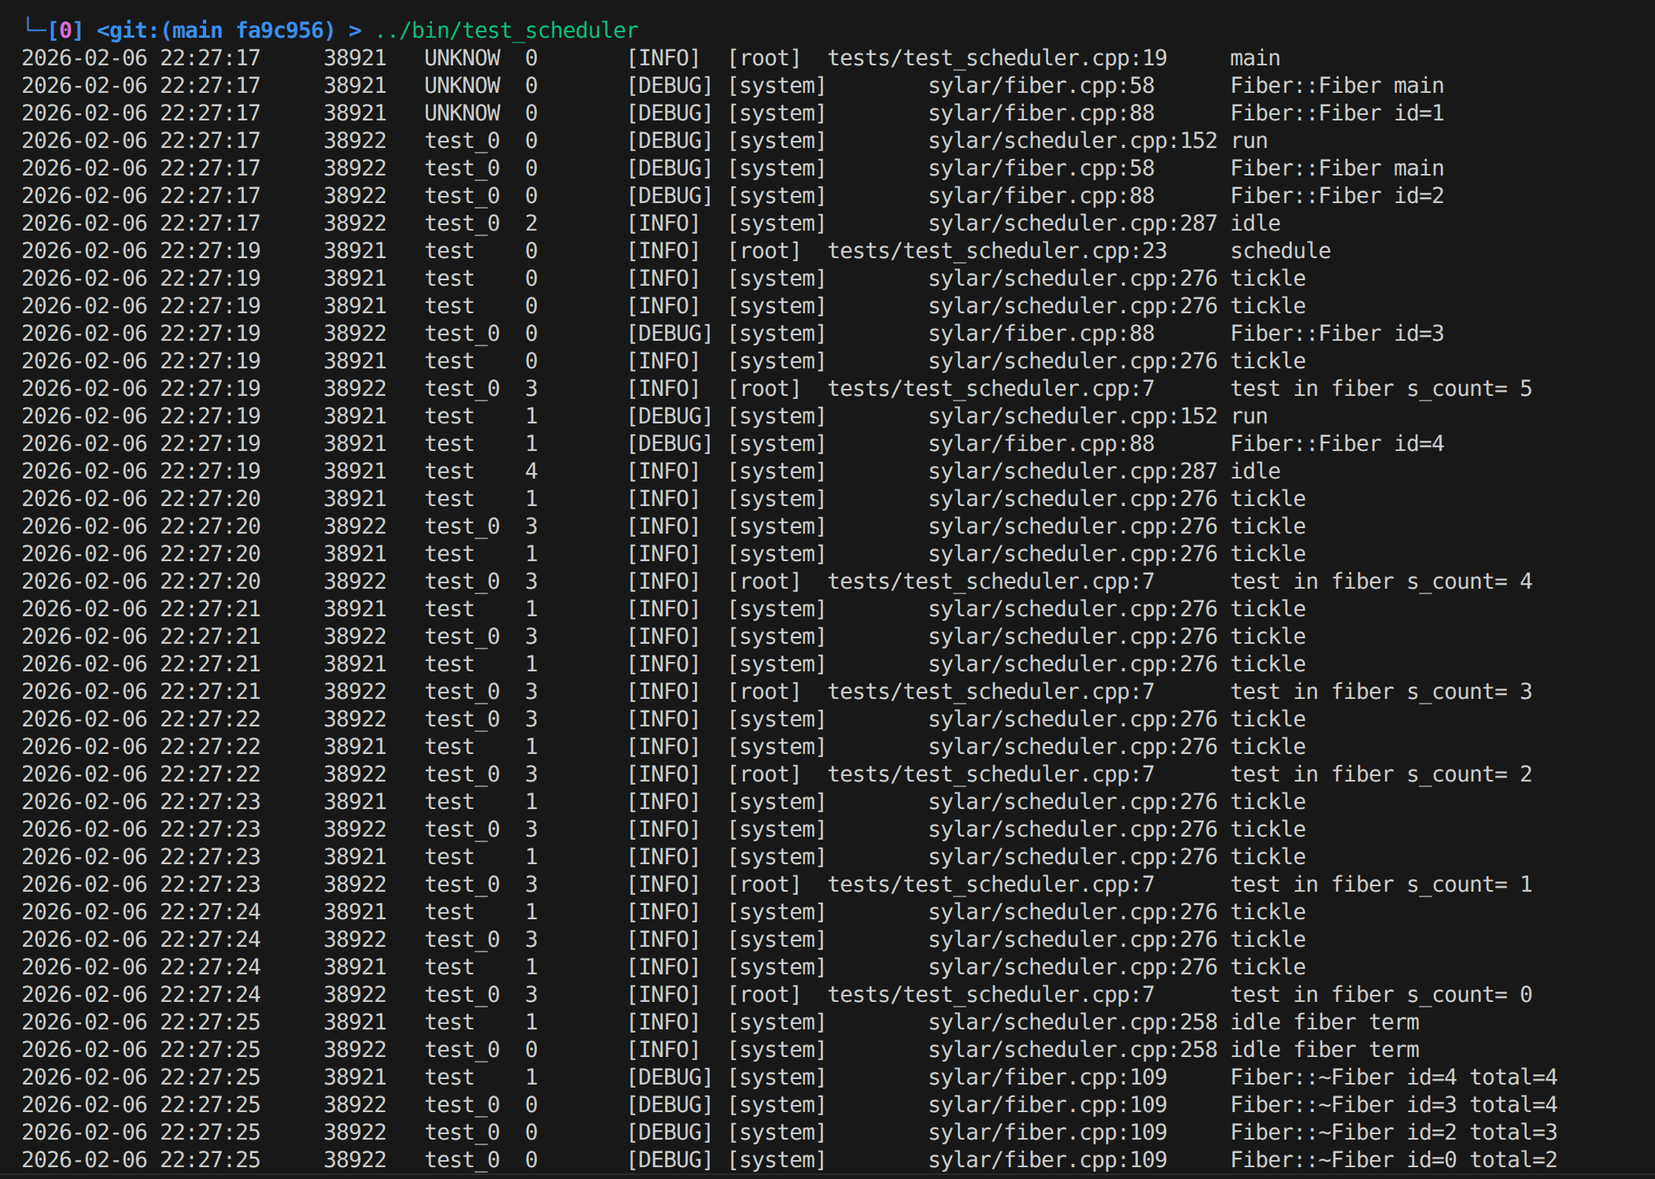The height and width of the screenshot is (1179, 1655).
Task: Open scheduler.cpp:287 link on the test_0 idle line
Action: (x=1072, y=224)
